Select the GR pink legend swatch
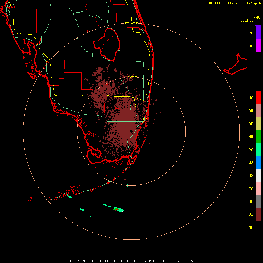This screenshot has height=263, width=263. (258, 111)
